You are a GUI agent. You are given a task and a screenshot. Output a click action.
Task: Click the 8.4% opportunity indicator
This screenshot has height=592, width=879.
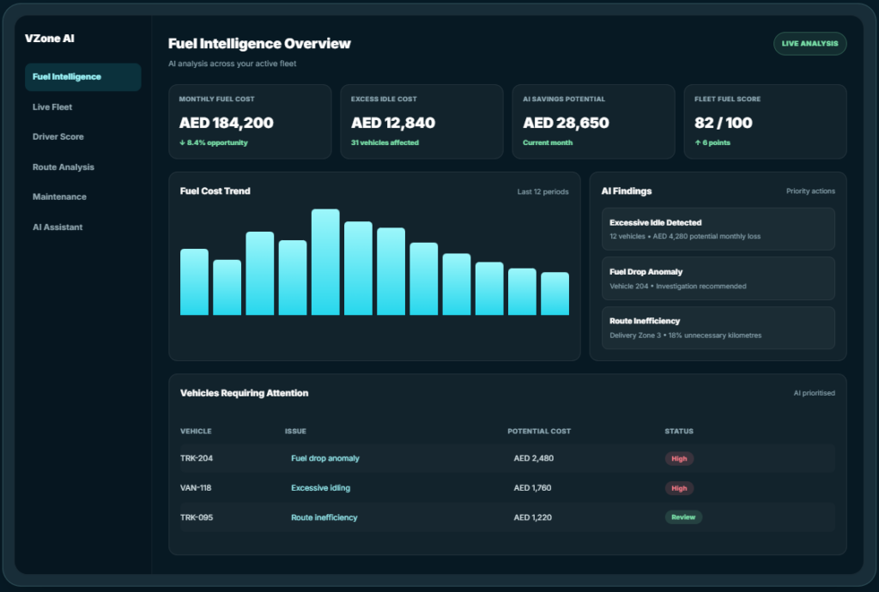pos(214,142)
